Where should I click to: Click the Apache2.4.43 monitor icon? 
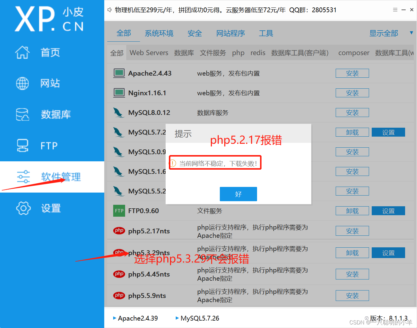click(x=119, y=73)
